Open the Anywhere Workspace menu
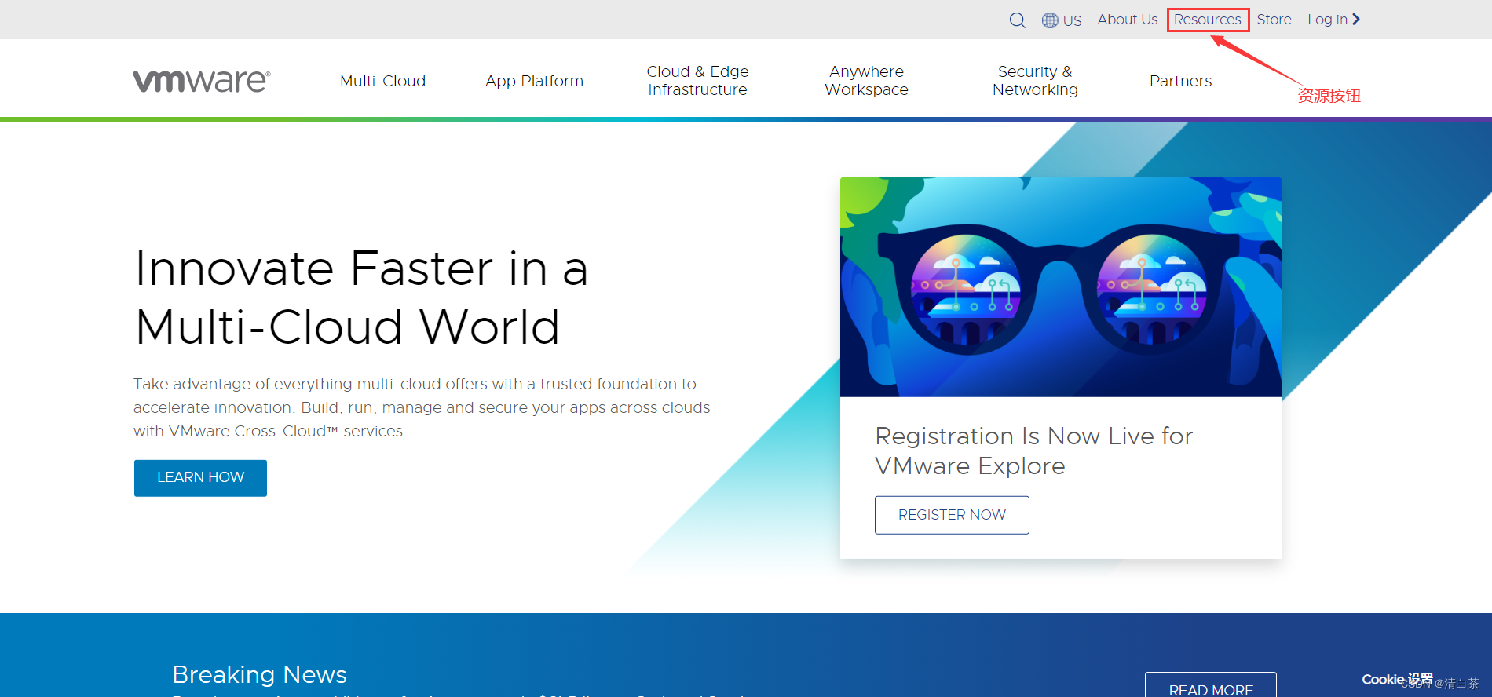 pos(866,81)
